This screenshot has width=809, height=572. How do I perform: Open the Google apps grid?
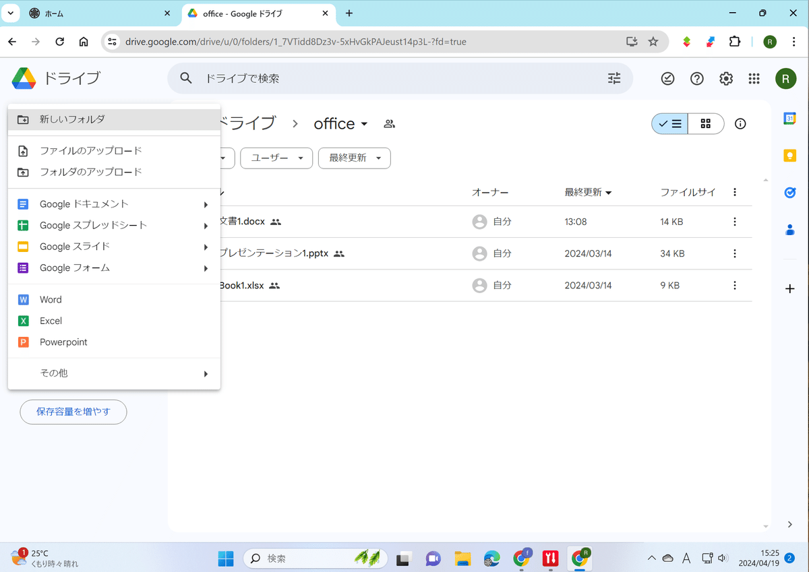754,79
